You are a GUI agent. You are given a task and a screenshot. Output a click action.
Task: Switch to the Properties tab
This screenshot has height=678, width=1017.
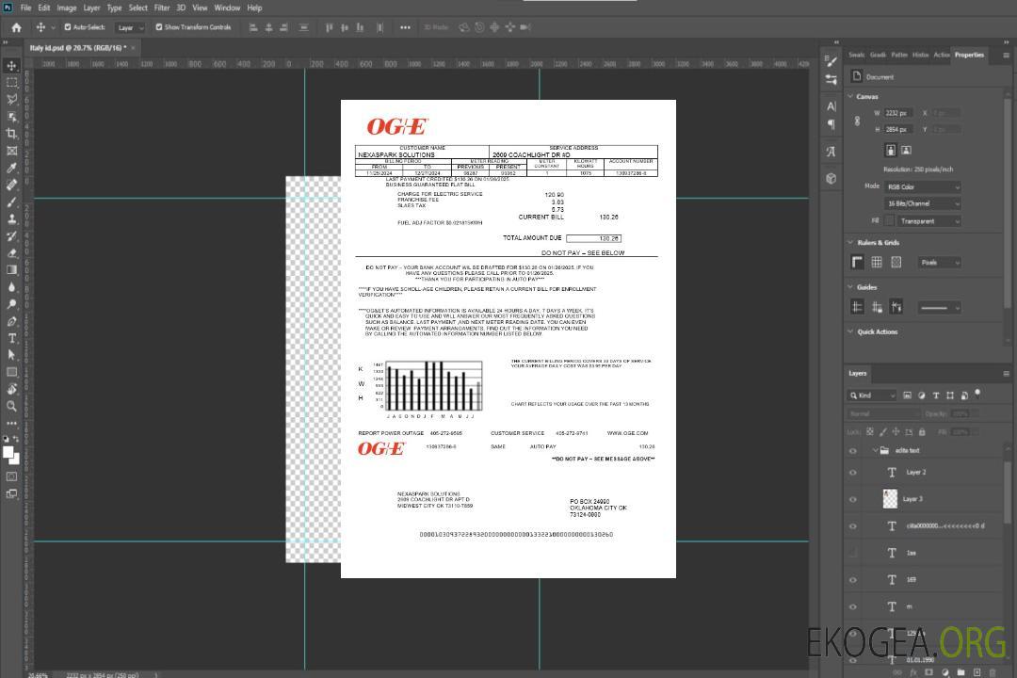coord(969,55)
